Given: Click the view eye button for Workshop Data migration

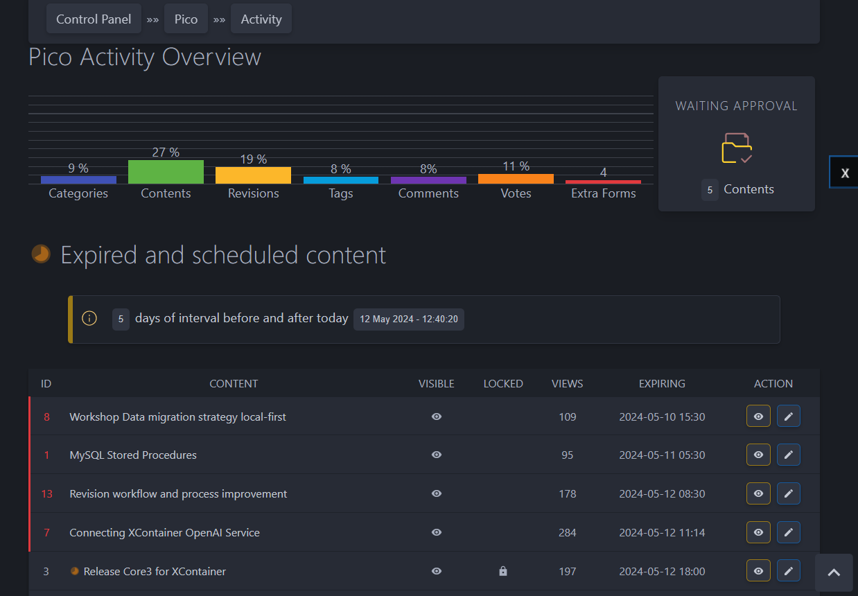Looking at the screenshot, I should (x=758, y=417).
